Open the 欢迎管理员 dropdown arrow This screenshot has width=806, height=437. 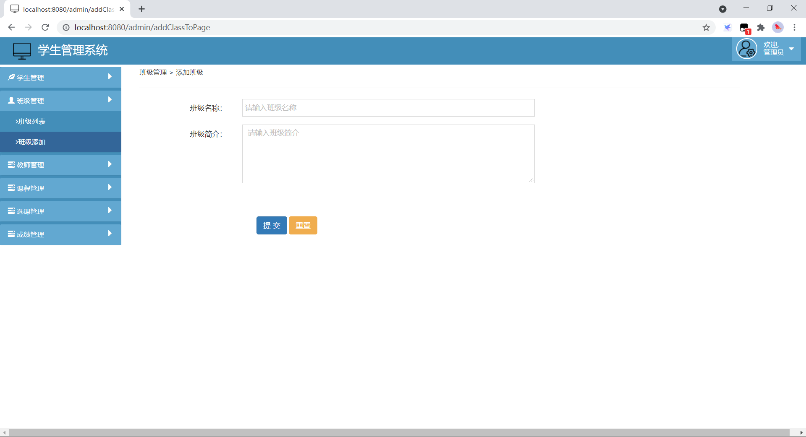point(792,49)
